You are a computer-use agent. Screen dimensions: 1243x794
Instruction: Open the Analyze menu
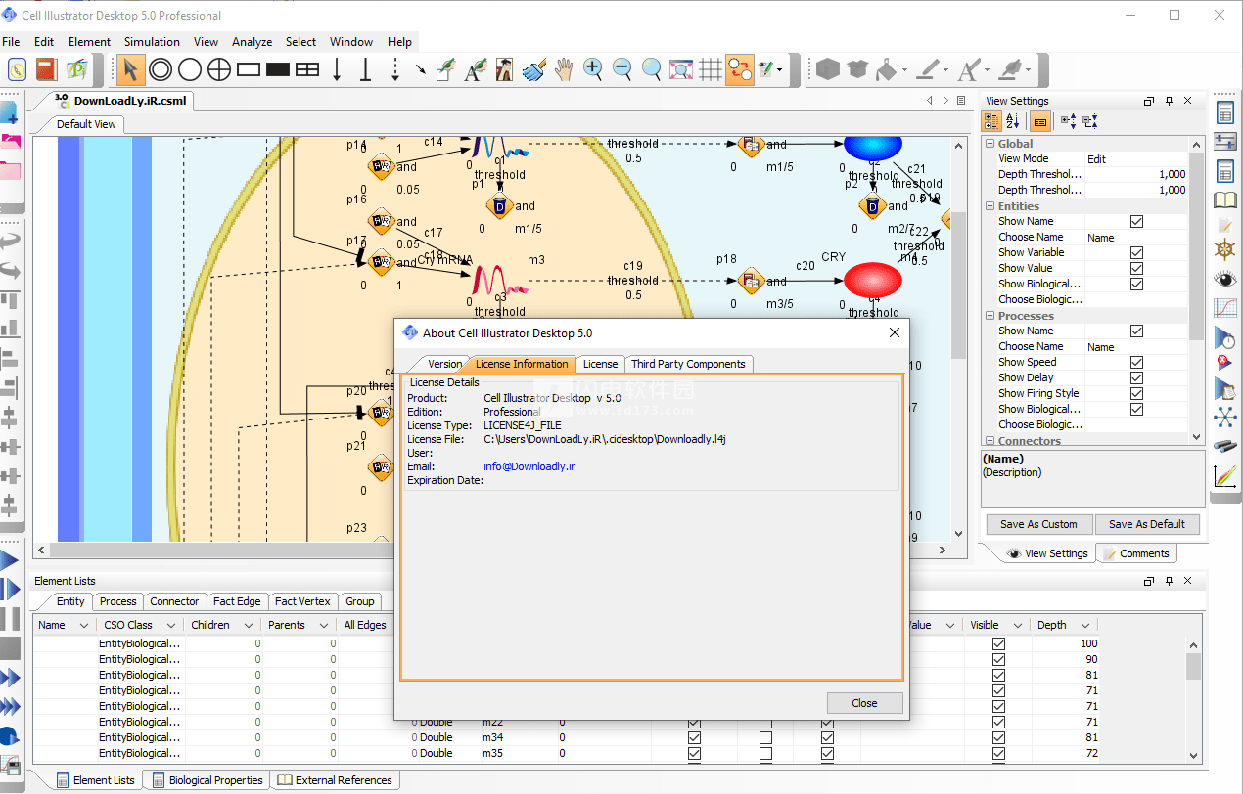pos(252,42)
